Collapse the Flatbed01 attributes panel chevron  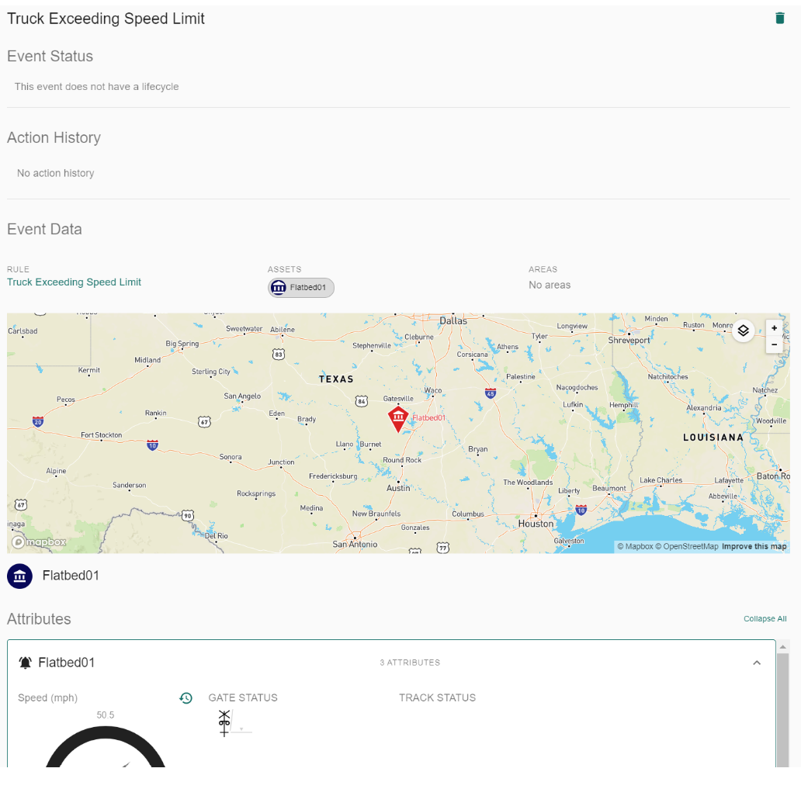pos(757,663)
